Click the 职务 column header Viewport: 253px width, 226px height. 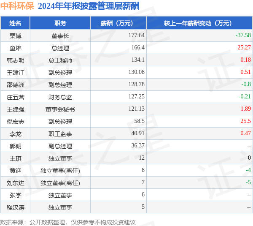[60, 23]
